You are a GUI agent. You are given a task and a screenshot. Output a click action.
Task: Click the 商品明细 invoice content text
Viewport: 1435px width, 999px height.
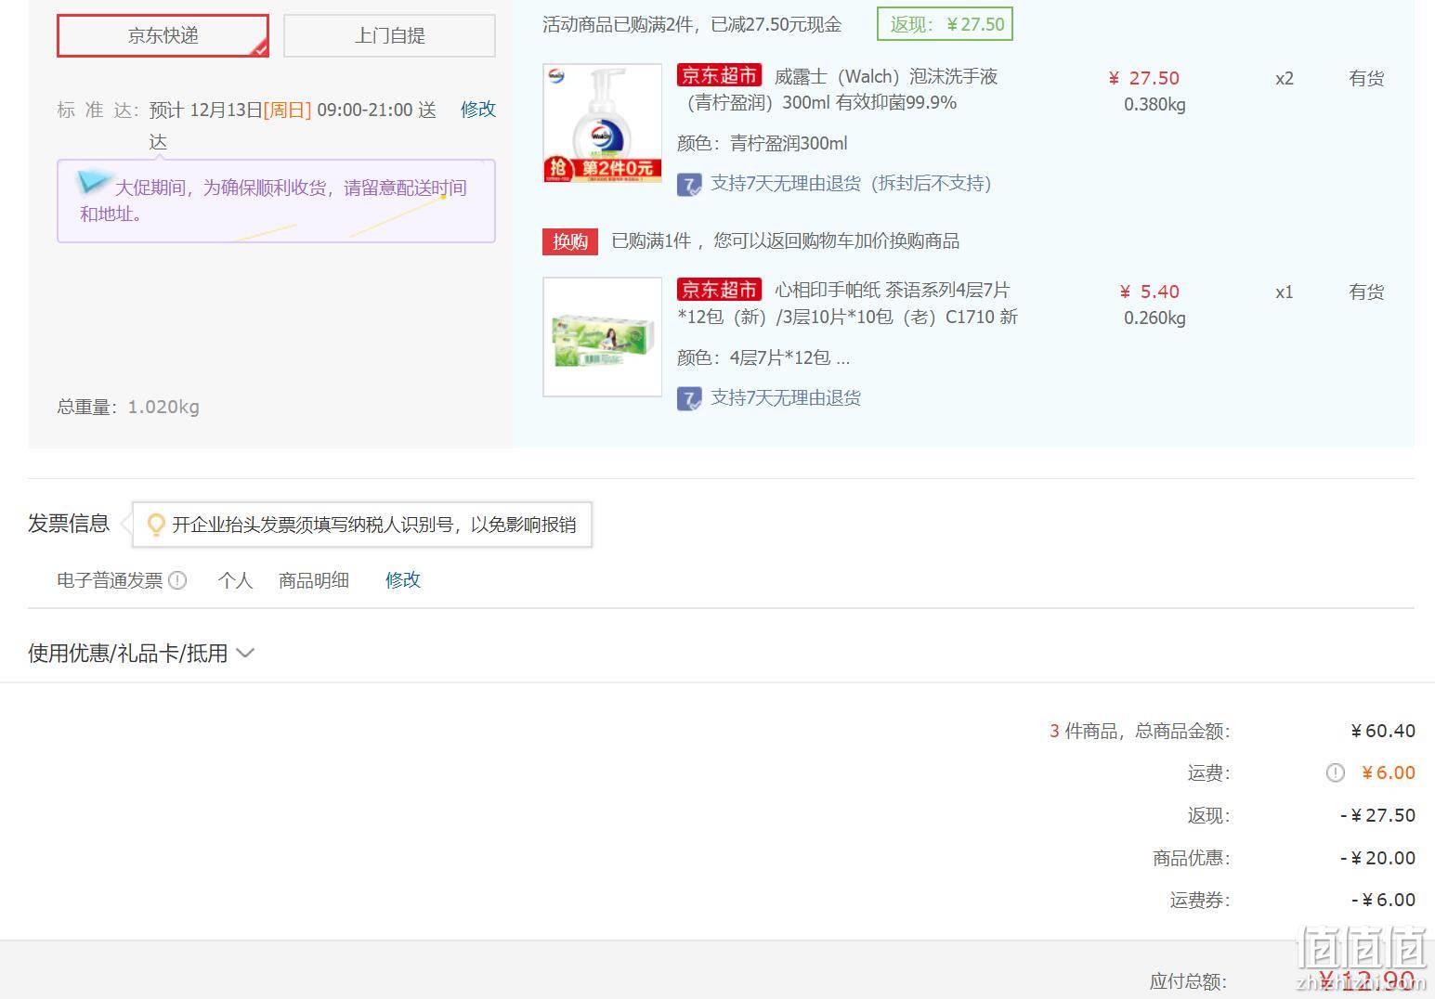(x=314, y=580)
